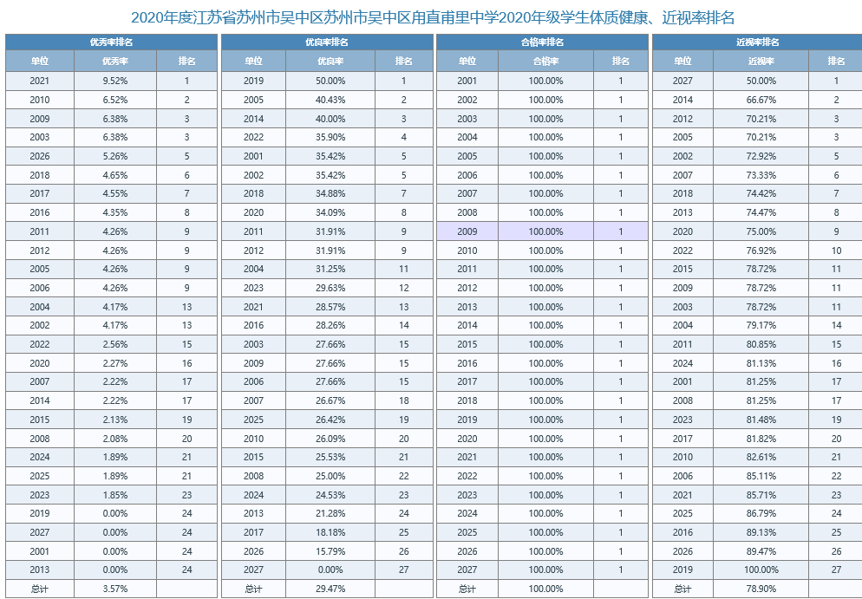Click the 近视率 column header
Image resolution: width=862 pixels, height=599 pixels.
[x=761, y=61]
